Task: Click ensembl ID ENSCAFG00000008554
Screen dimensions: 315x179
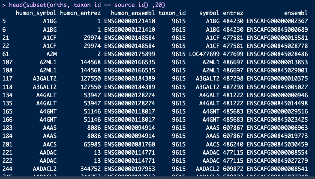Action: pos(277,152)
